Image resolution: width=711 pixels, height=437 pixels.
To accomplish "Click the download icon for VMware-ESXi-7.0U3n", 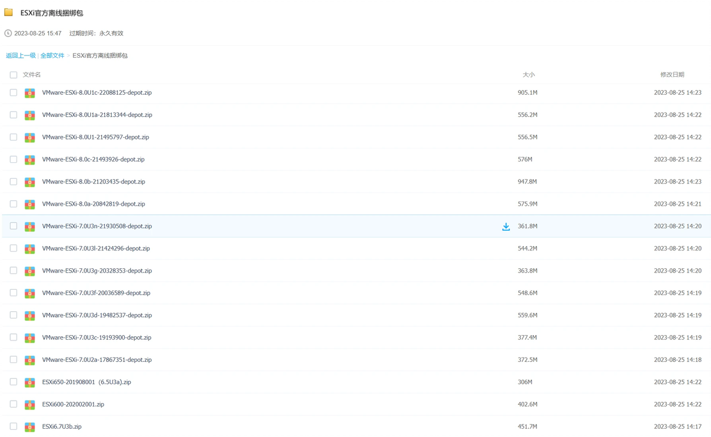I will pyautogui.click(x=506, y=227).
